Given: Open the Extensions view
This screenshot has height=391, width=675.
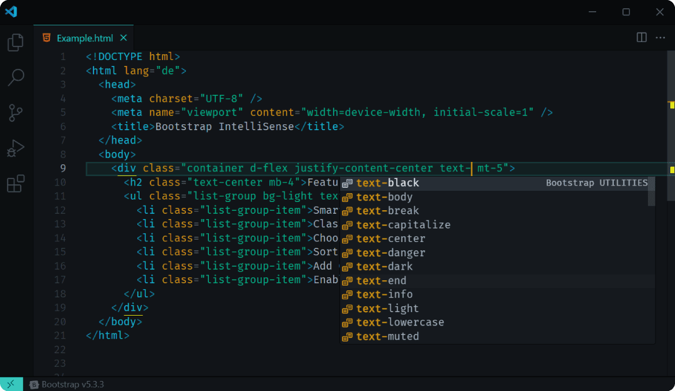Looking at the screenshot, I should [15, 183].
